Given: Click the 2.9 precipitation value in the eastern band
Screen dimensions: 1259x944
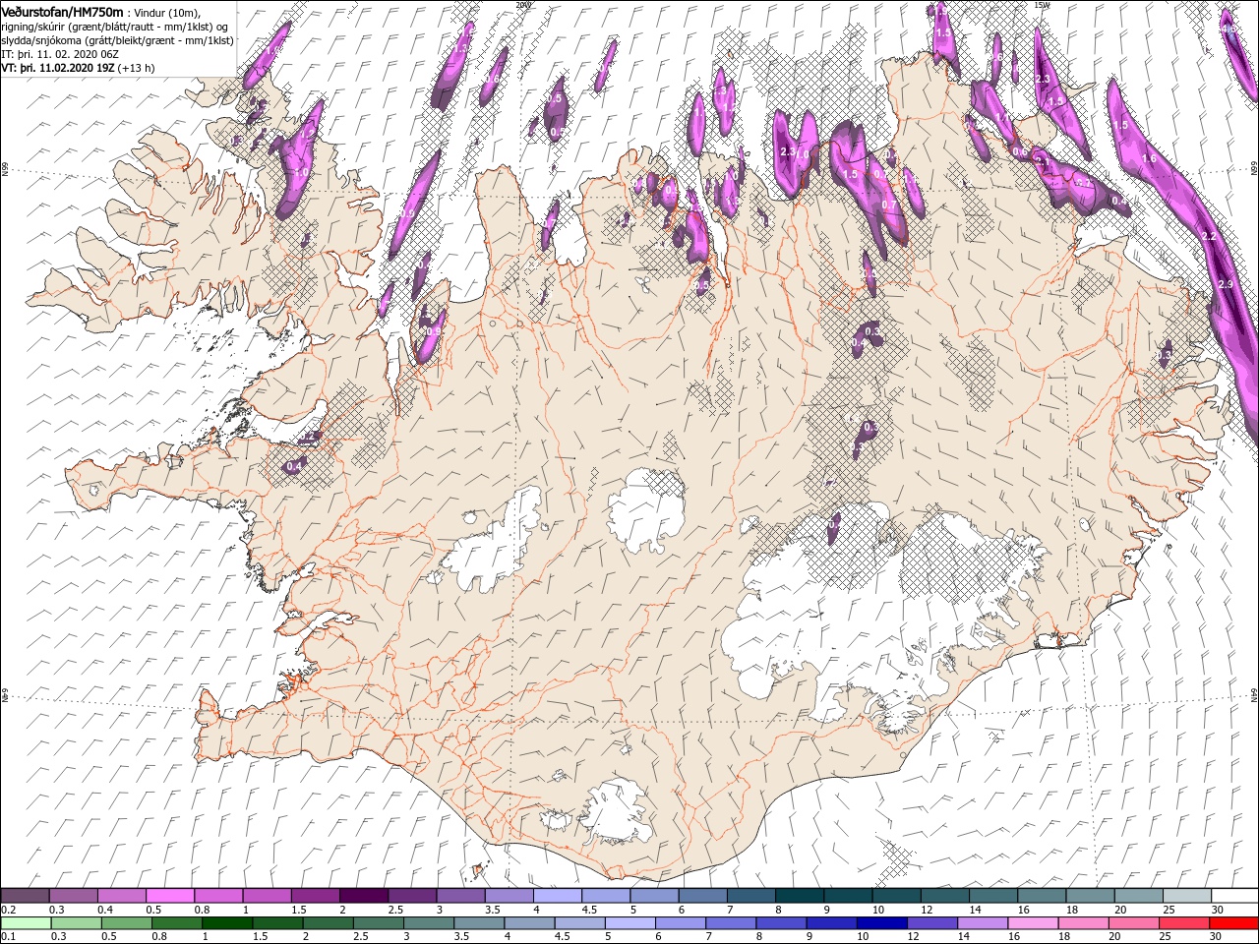Looking at the screenshot, I should pyautogui.click(x=1225, y=284).
